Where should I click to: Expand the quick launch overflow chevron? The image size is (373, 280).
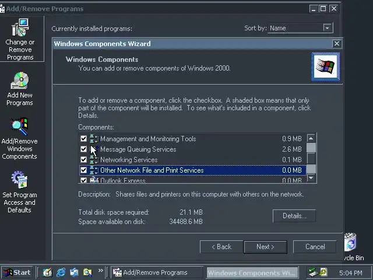pos(101,271)
